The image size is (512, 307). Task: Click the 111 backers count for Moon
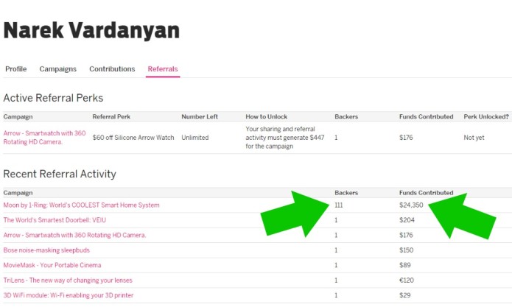340,205
